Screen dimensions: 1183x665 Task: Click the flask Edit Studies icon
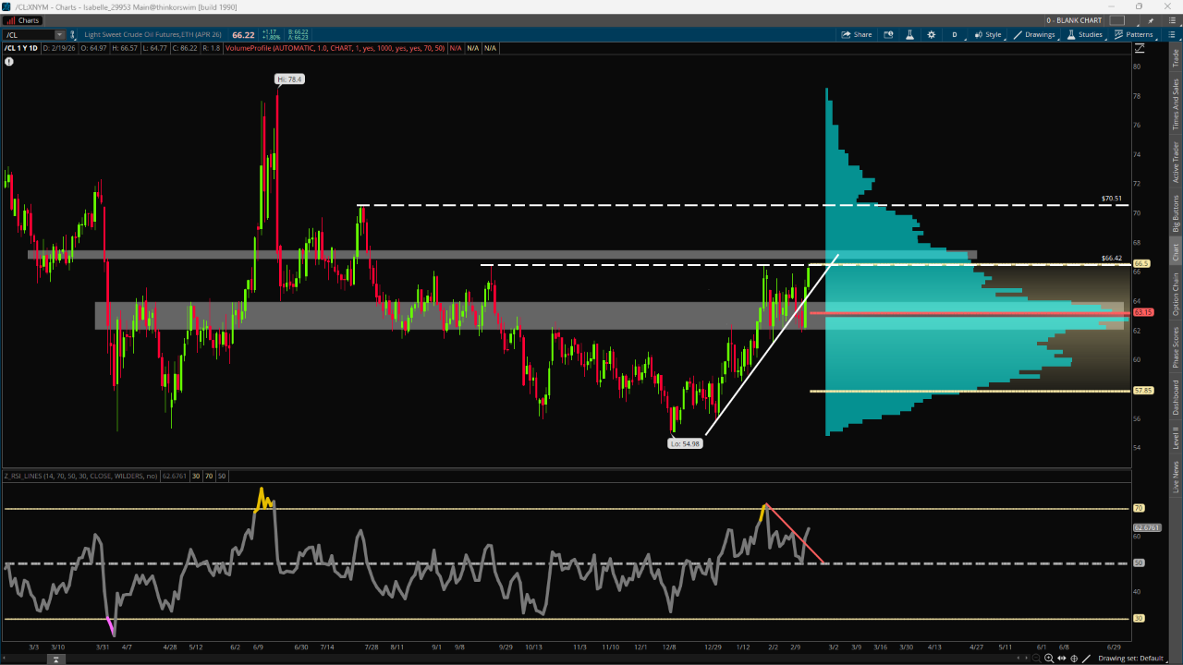click(909, 34)
